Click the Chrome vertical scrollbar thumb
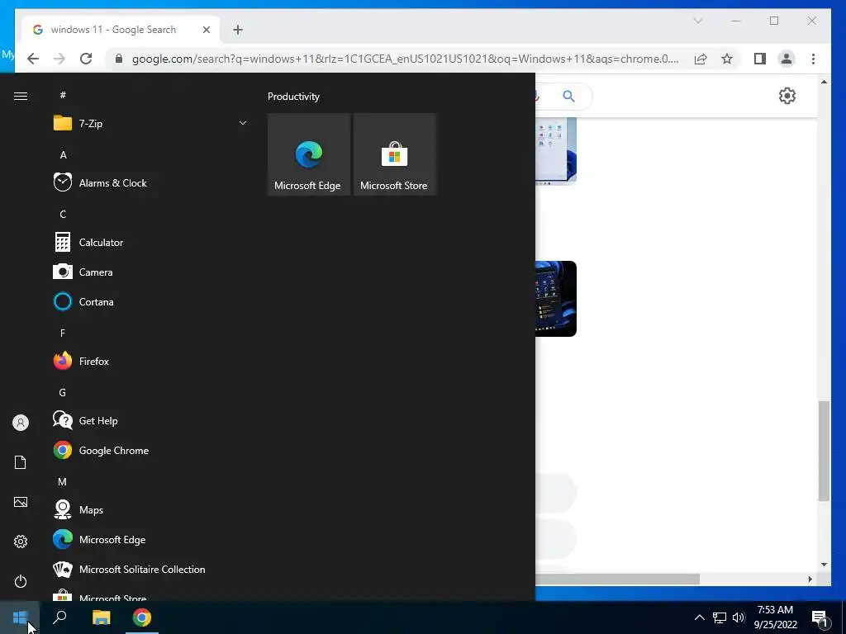The height and width of the screenshot is (634, 846). (824, 452)
